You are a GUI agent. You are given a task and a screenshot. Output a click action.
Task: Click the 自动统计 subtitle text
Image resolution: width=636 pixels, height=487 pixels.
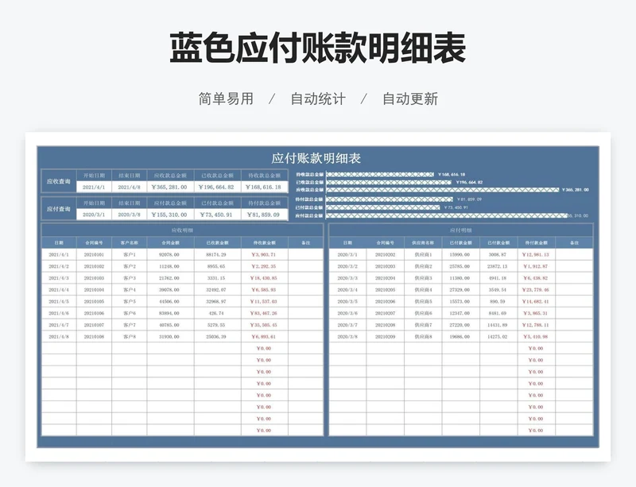pos(318,99)
